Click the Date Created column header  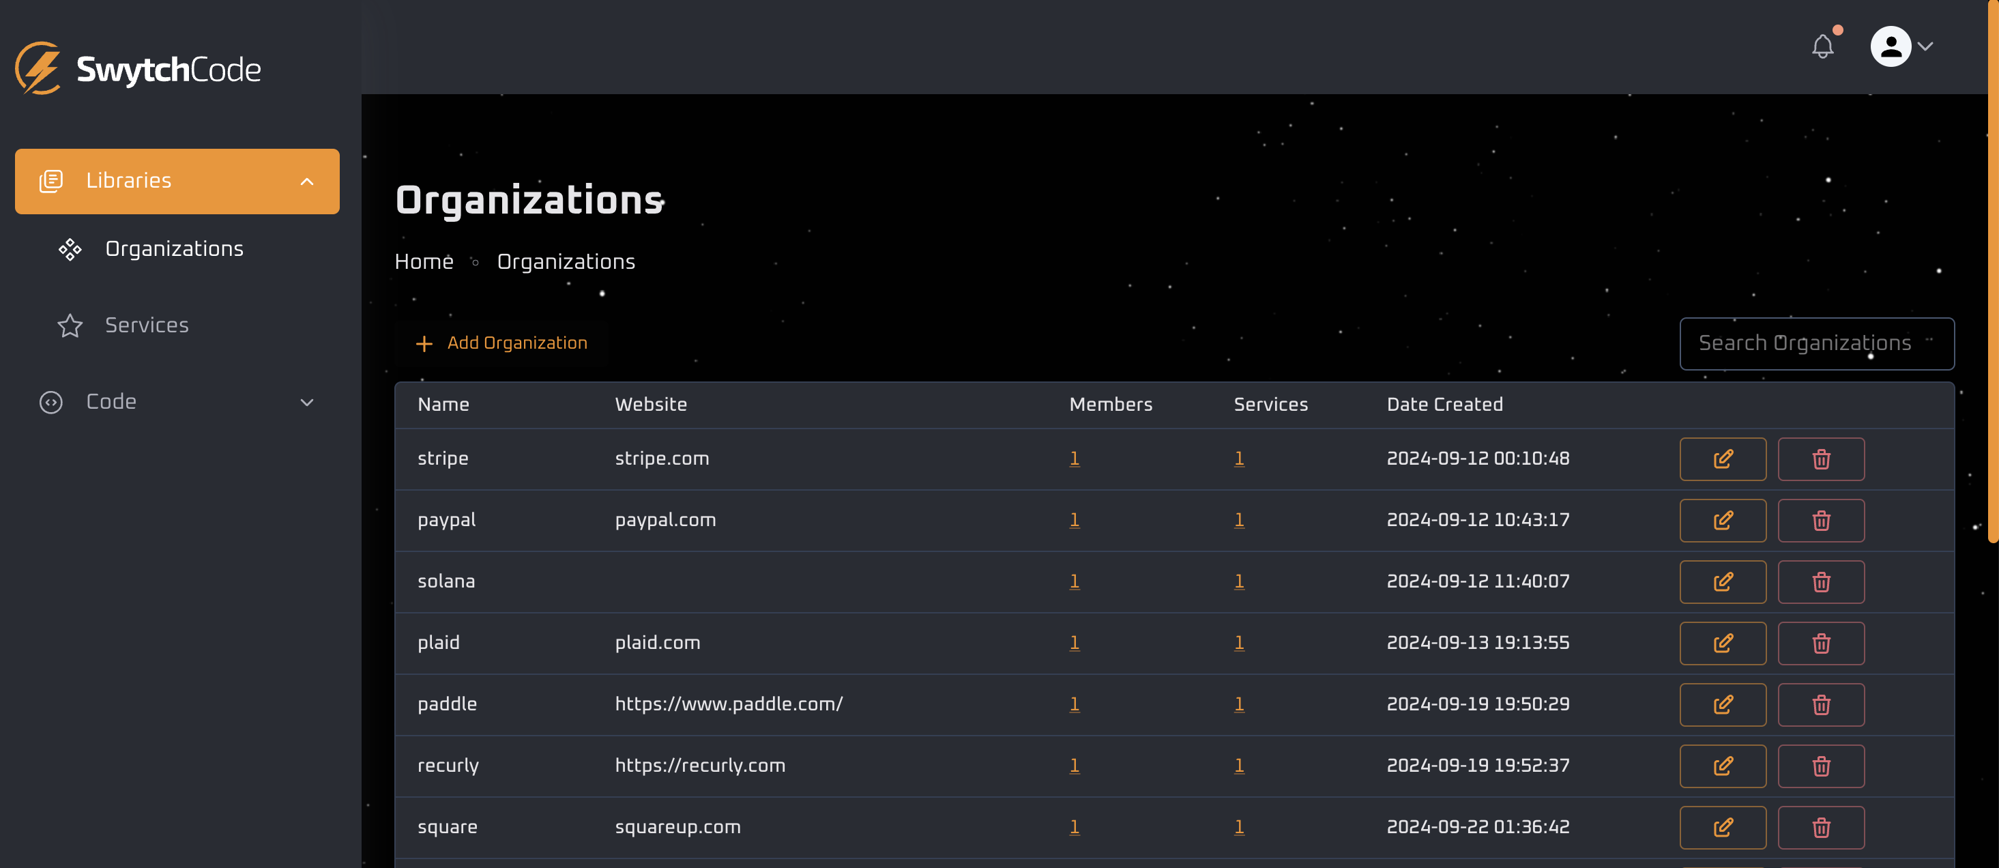[1445, 405]
